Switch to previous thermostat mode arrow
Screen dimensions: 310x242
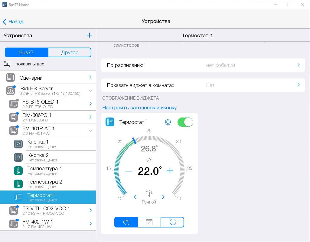tap(135, 197)
